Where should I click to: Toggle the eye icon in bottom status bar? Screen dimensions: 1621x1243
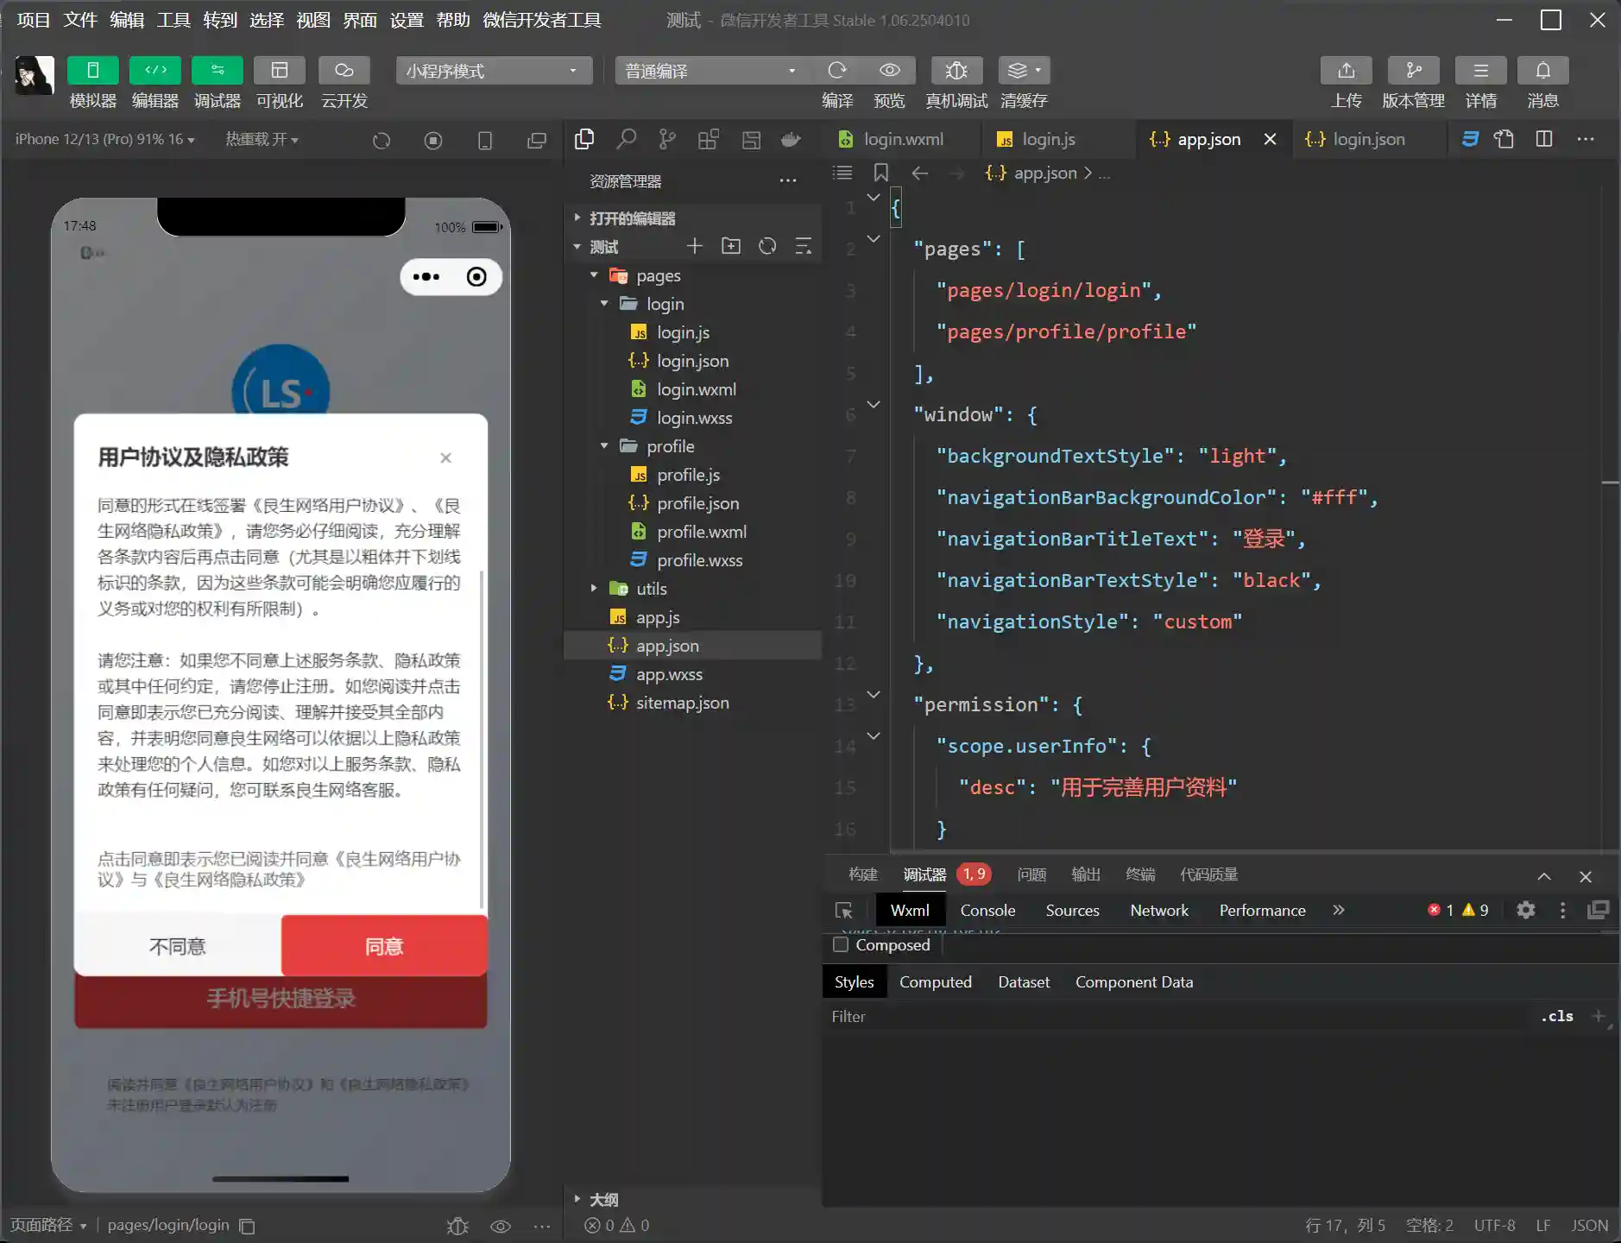(501, 1225)
